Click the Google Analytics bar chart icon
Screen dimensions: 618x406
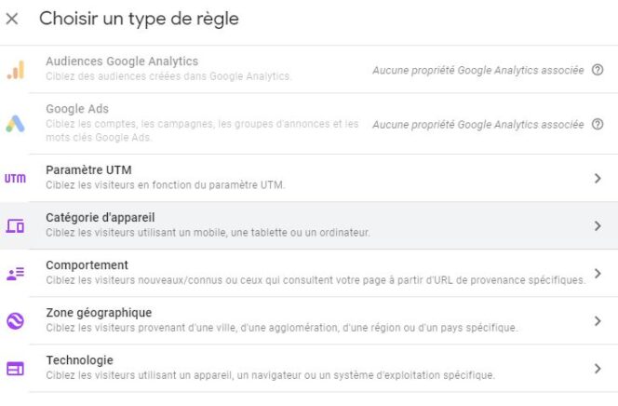coord(15,70)
